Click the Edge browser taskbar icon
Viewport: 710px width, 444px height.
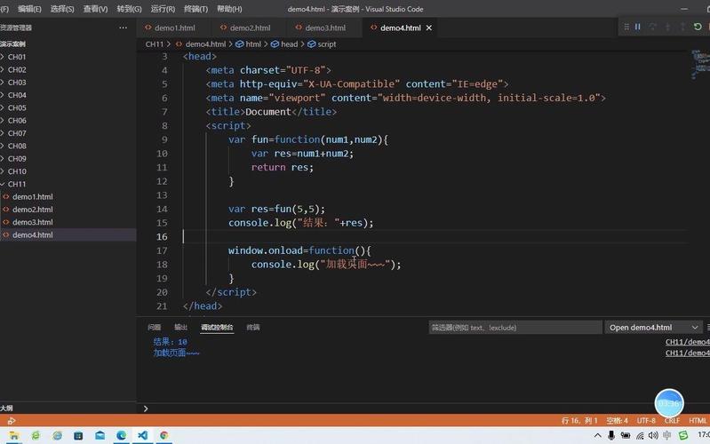tap(122, 435)
